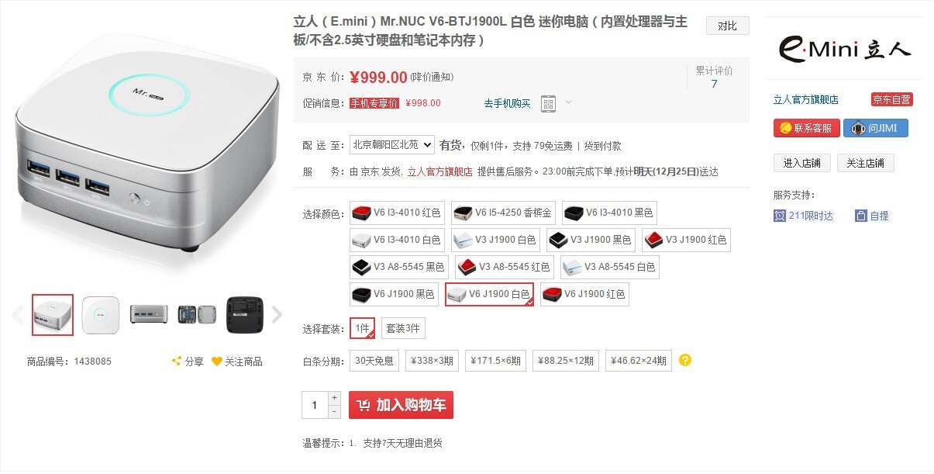Click the 211限时达 clock icon
The height and width of the screenshot is (474, 934).
(x=780, y=216)
